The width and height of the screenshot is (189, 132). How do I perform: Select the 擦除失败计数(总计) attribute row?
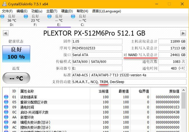[92, 127]
